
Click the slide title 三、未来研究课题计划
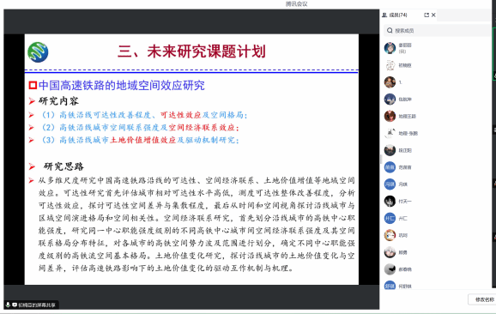pyautogui.click(x=191, y=51)
